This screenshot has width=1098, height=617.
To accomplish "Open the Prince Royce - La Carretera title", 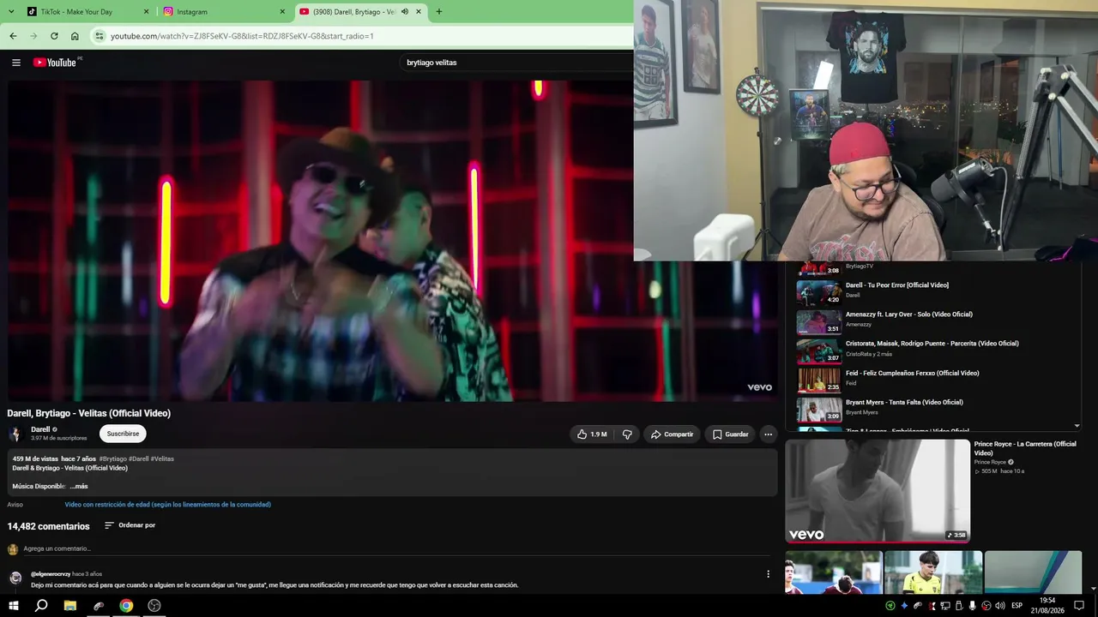I will pyautogui.click(x=1025, y=448).
